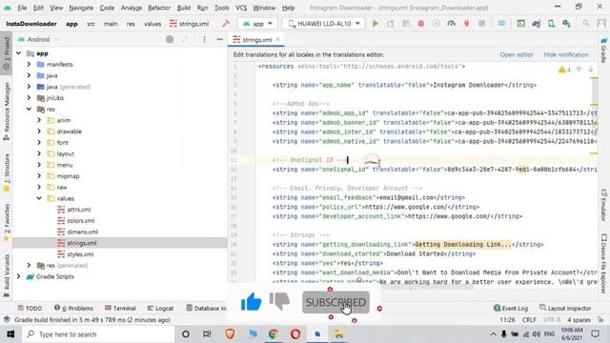Open the AVD Manager icon
Image resolution: width=610 pixels, height=343 pixels.
(x=551, y=24)
